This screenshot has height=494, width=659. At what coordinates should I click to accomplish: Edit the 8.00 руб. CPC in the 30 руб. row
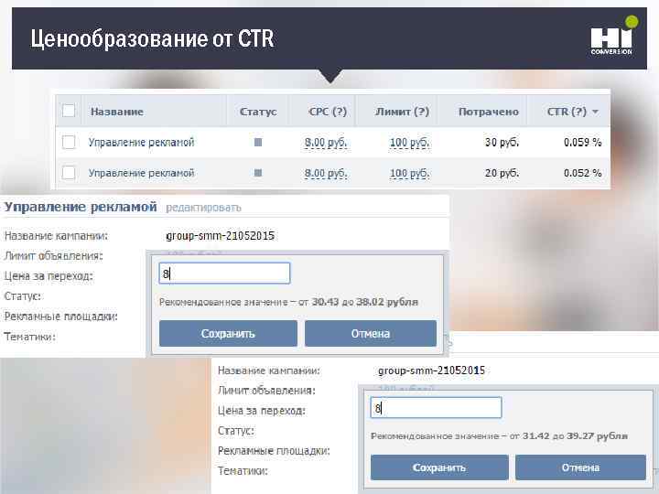pyautogui.click(x=326, y=143)
